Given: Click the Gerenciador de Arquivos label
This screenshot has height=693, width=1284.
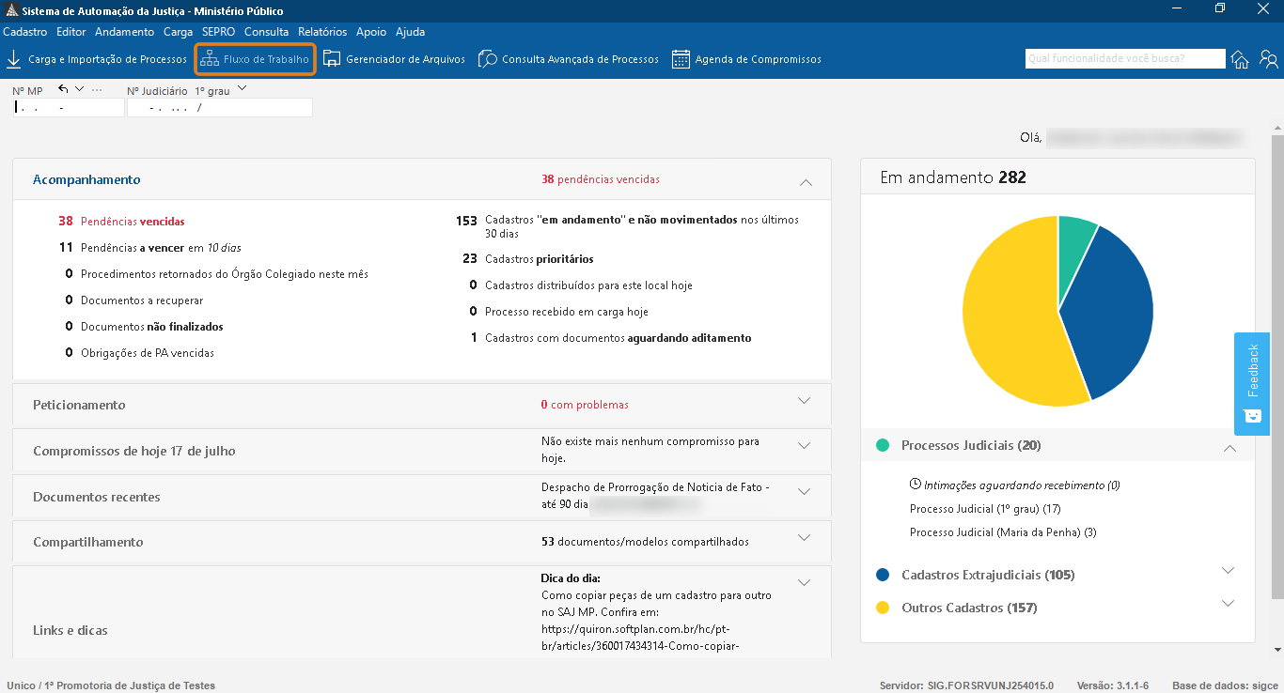Looking at the screenshot, I should (x=405, y=59).
